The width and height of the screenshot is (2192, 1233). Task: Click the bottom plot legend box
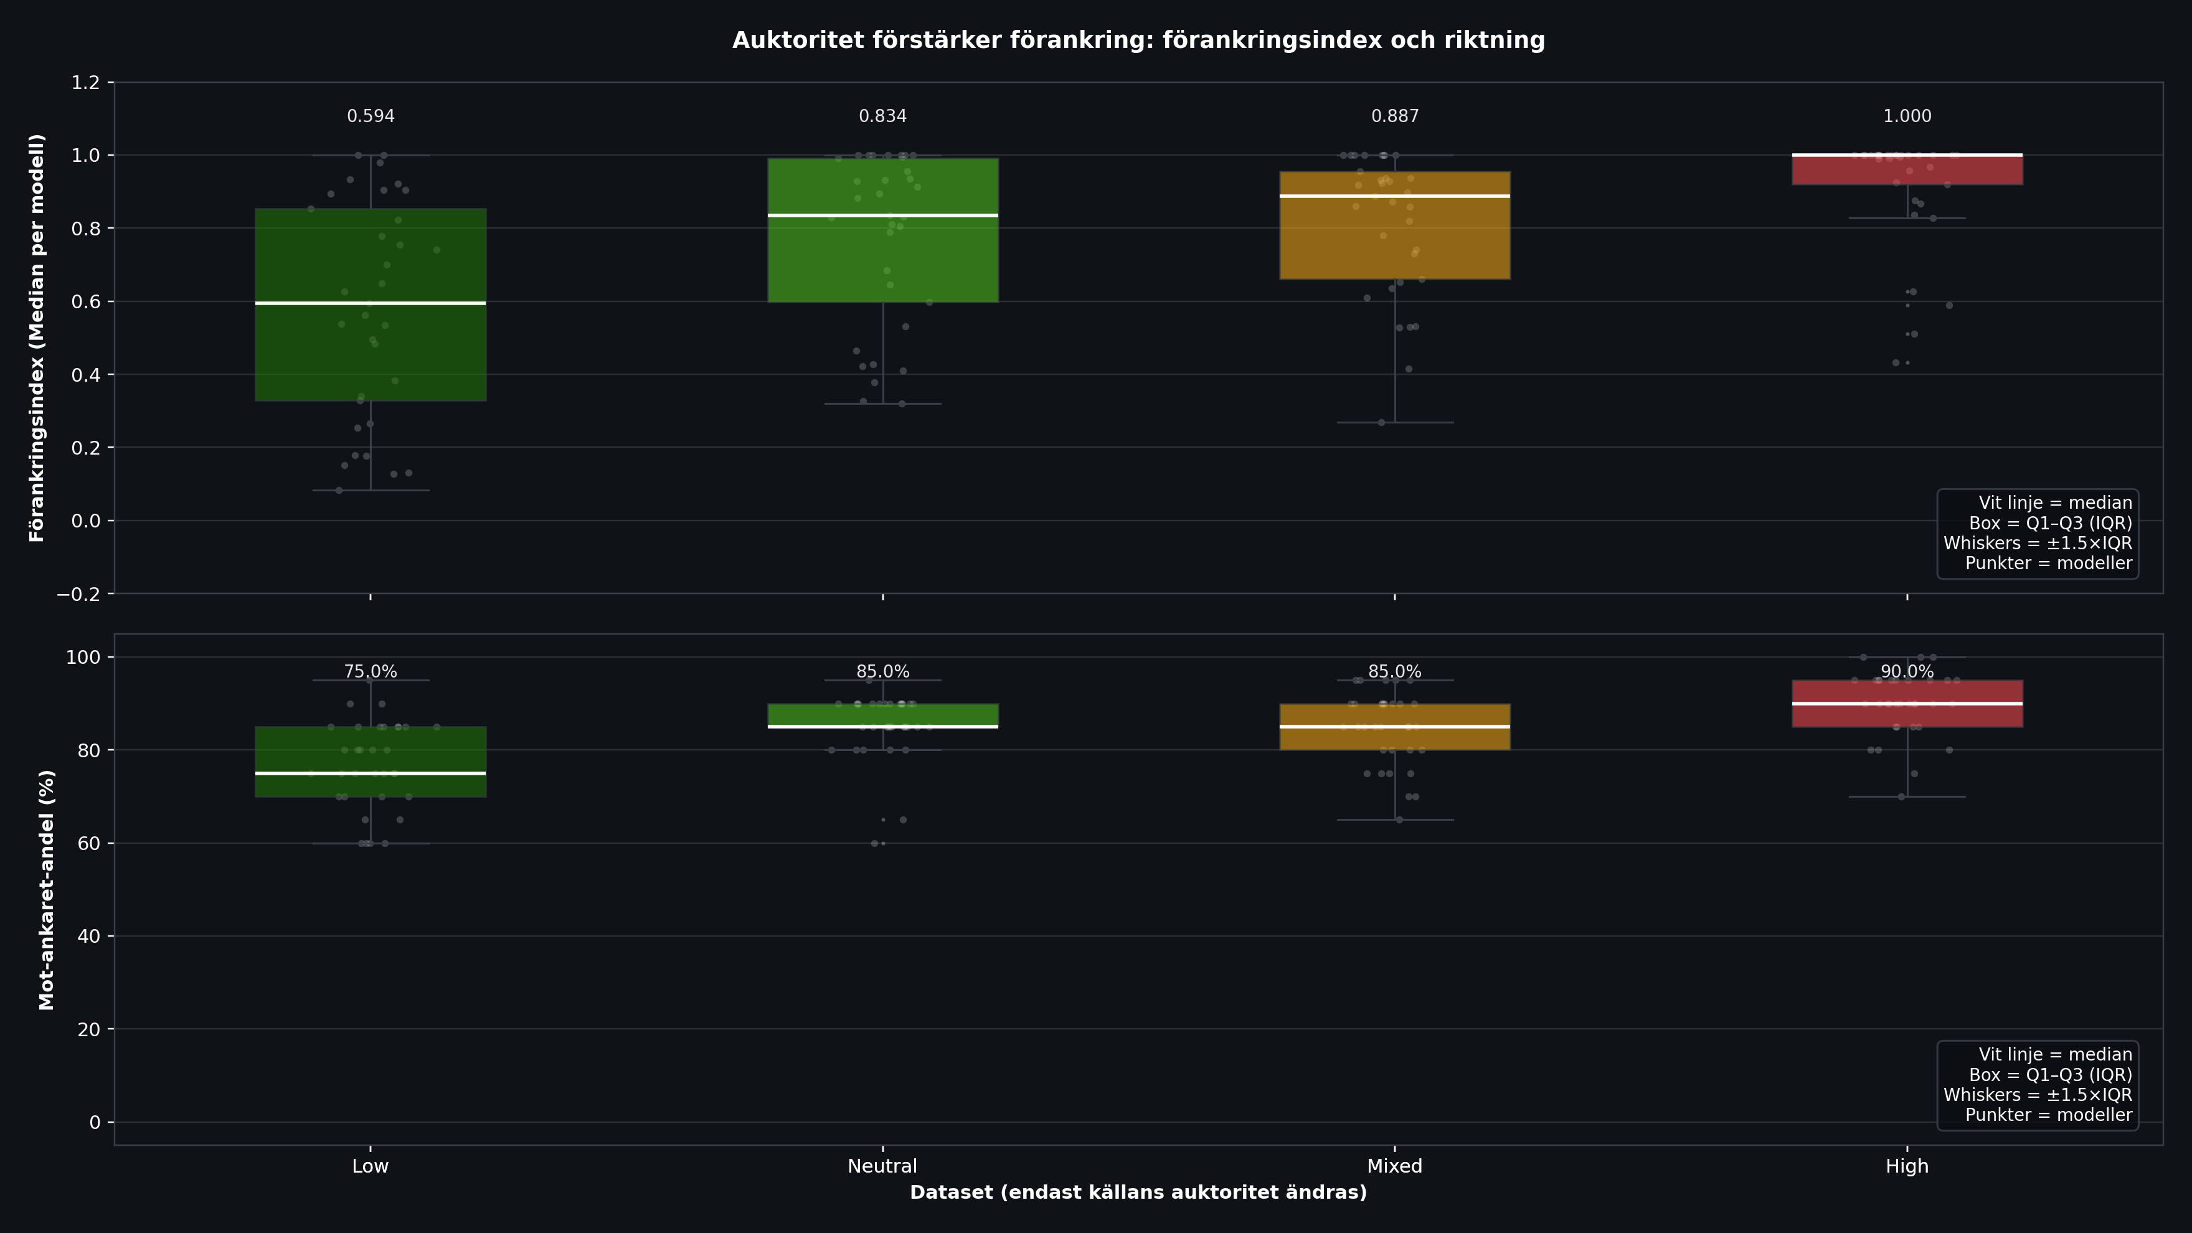click(x=2037, y=1085)
